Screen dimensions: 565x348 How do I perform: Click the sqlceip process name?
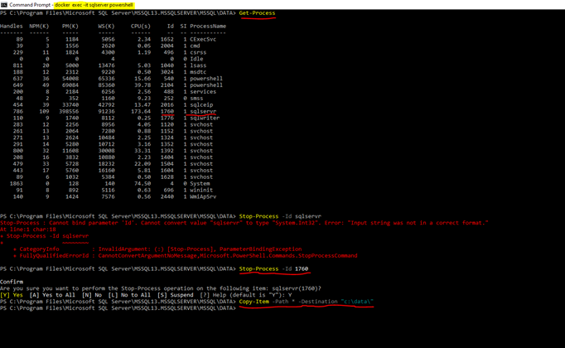tap(201, 104)
